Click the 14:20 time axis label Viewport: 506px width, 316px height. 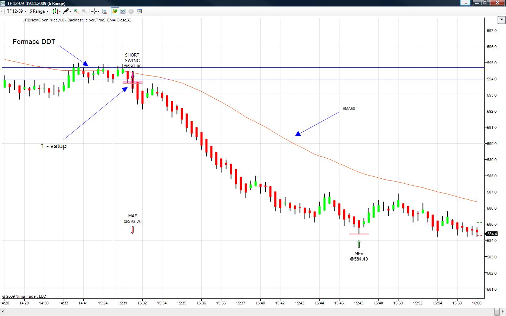pyautogui.click(x=5, y=303)
